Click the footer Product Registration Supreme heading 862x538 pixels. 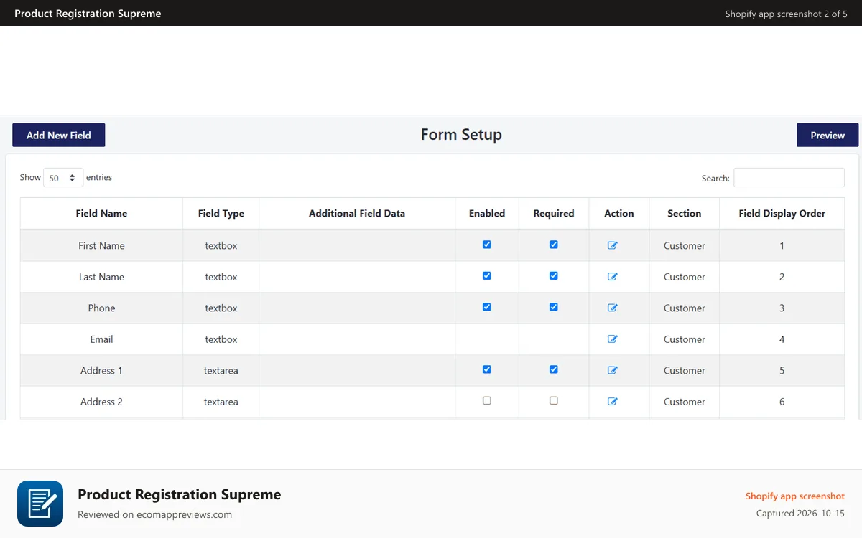click(180, 494)
